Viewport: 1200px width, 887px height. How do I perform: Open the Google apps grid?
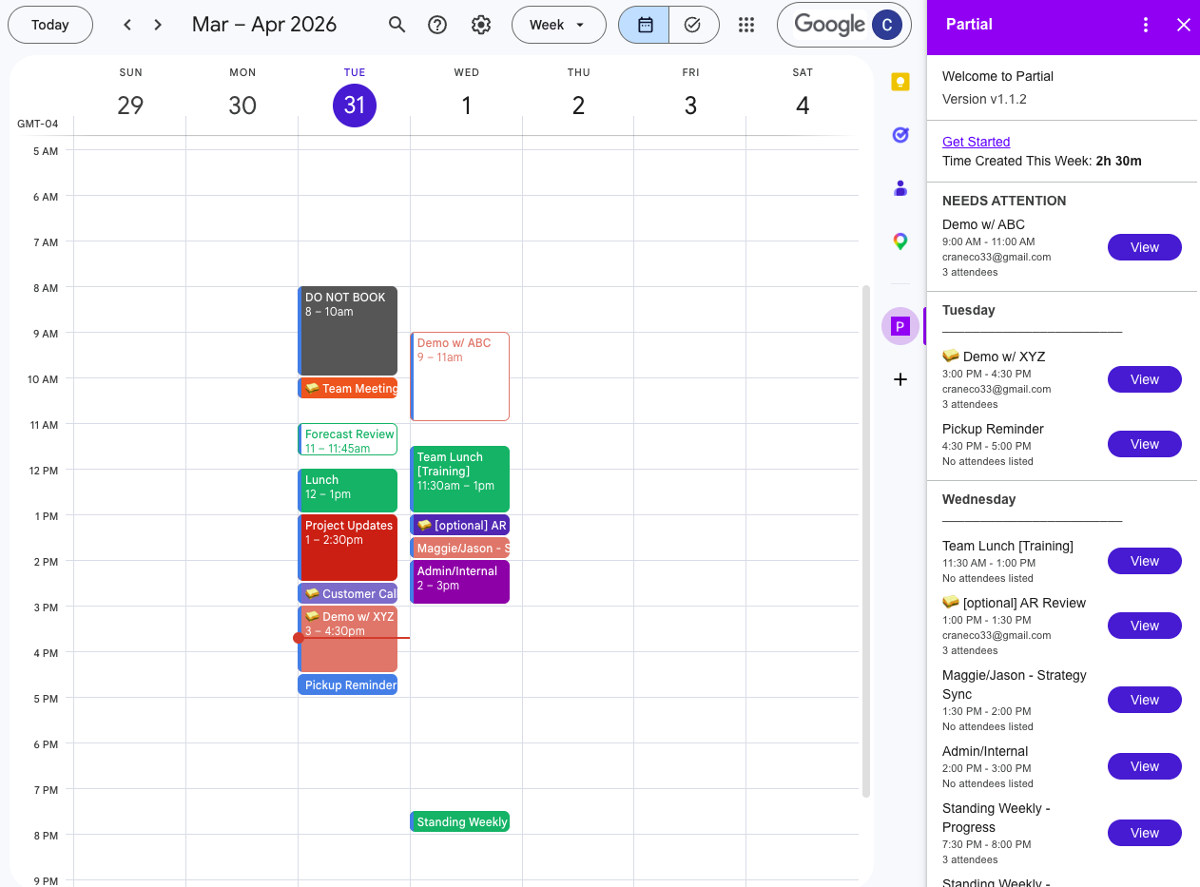pyautogui.click(x=746, y=25)
